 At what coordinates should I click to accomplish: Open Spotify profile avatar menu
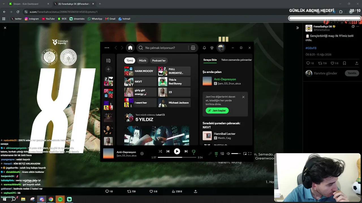pyautogui.click(x=221, y=48)
